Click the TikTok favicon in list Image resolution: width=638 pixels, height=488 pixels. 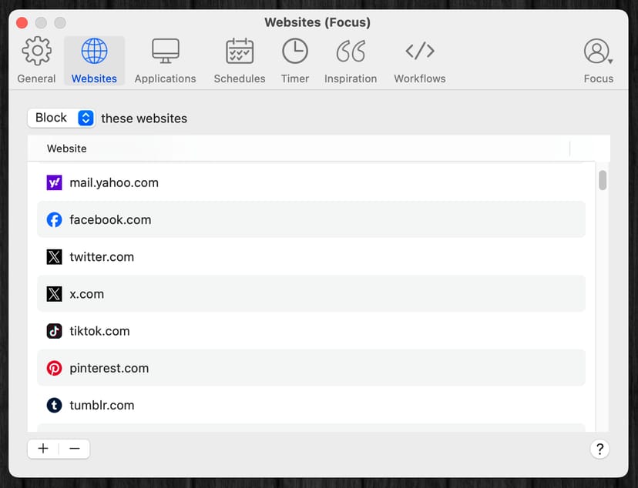(x=54, y=331)
